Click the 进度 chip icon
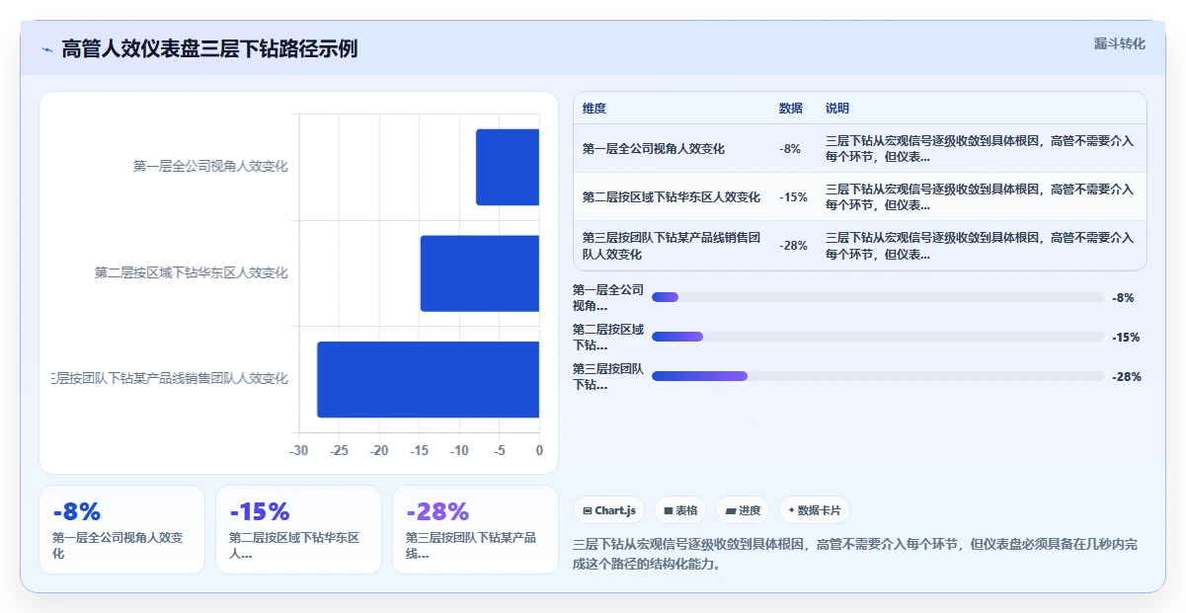The width and height of the screenshot is (1186, 613). pos(731,510)
